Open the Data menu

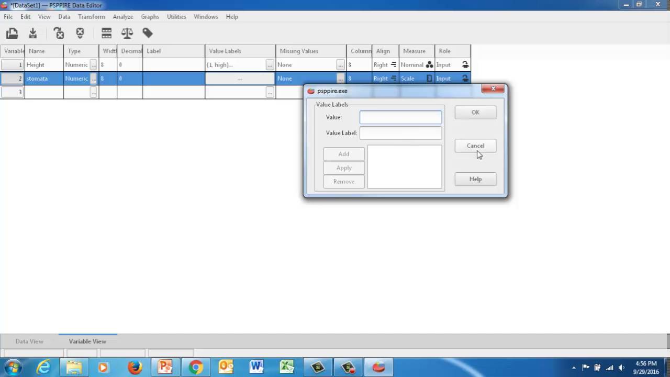click(64, 17)
